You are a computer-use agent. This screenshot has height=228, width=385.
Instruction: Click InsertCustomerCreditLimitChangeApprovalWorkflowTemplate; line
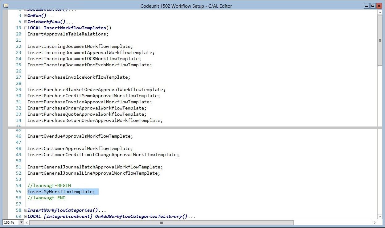point(103,155)
